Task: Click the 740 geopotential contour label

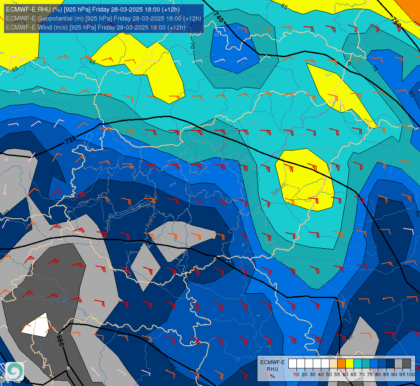Action: point(218,17)
